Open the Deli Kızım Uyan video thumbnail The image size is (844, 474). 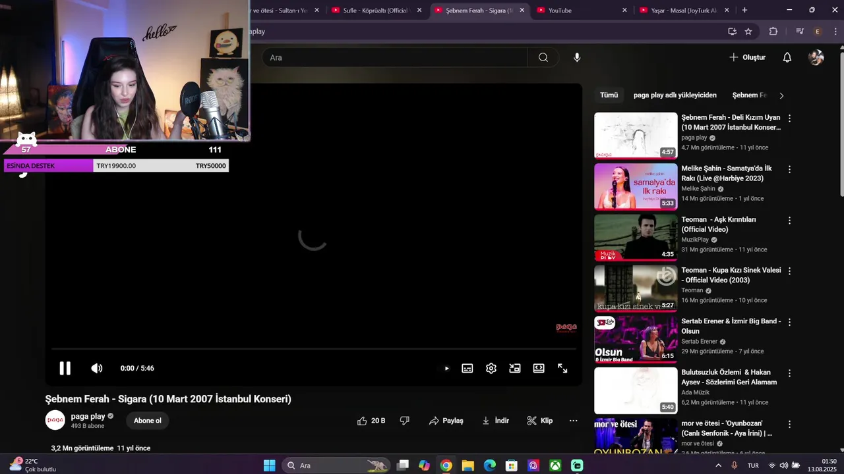pos(636,136)
